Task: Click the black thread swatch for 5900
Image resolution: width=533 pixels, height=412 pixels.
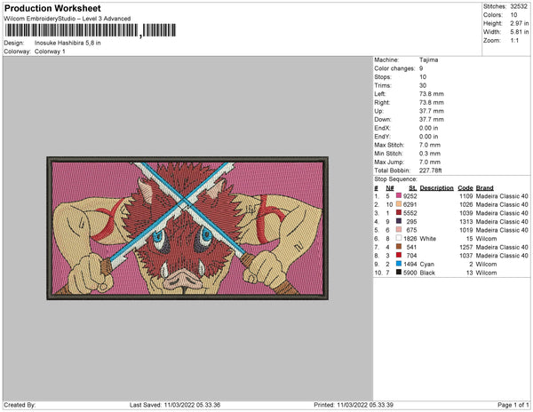Action: (399, 272)
